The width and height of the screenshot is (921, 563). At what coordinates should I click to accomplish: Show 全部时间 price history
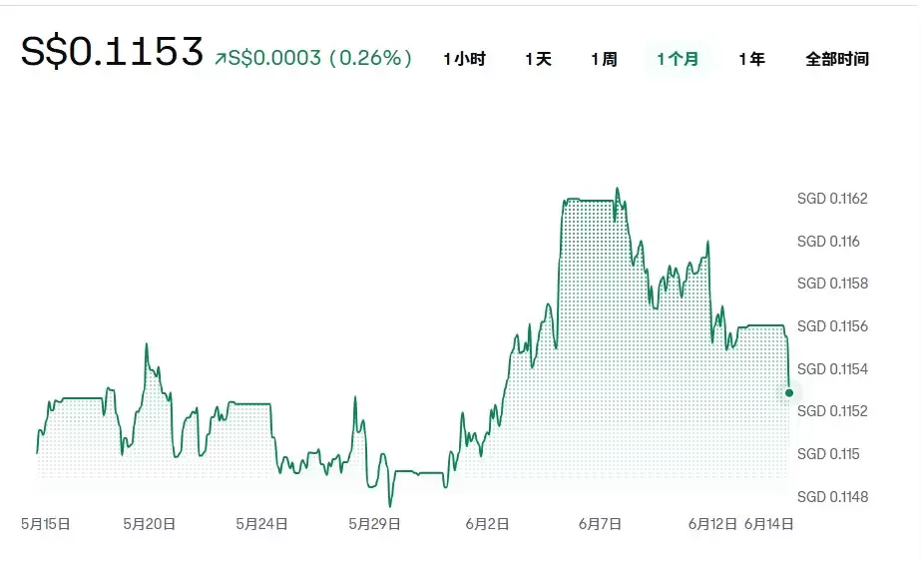point(837,59)
